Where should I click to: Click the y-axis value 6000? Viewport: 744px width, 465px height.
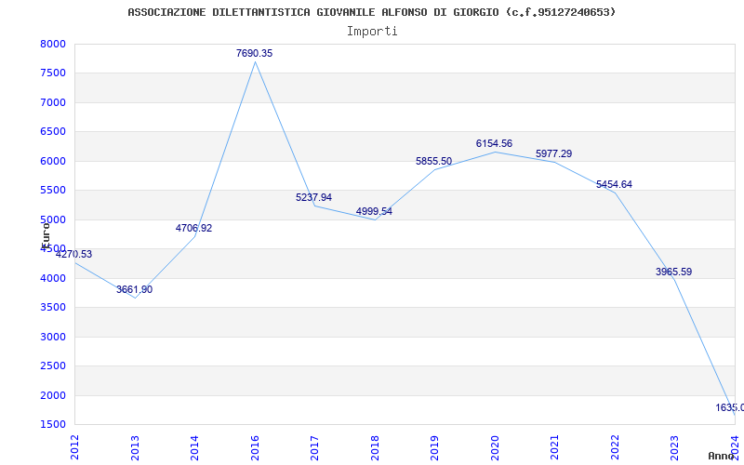point(53,161)
